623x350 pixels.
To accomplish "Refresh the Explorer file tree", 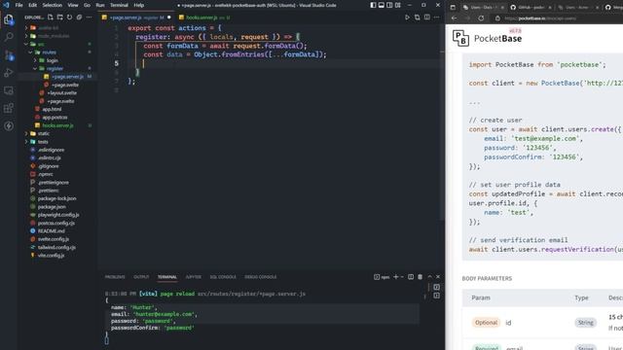I will pos(69,17).
